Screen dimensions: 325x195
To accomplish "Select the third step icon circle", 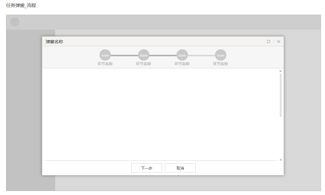I will tap(182, 55).
